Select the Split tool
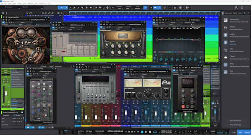This screenshot has height=135, width=251. pos(70,7)
